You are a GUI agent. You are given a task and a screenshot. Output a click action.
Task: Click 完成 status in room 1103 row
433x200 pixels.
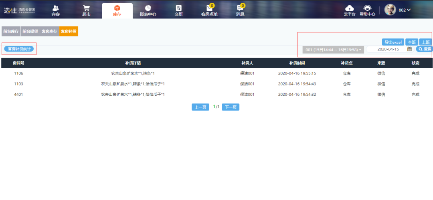(415, 84)
